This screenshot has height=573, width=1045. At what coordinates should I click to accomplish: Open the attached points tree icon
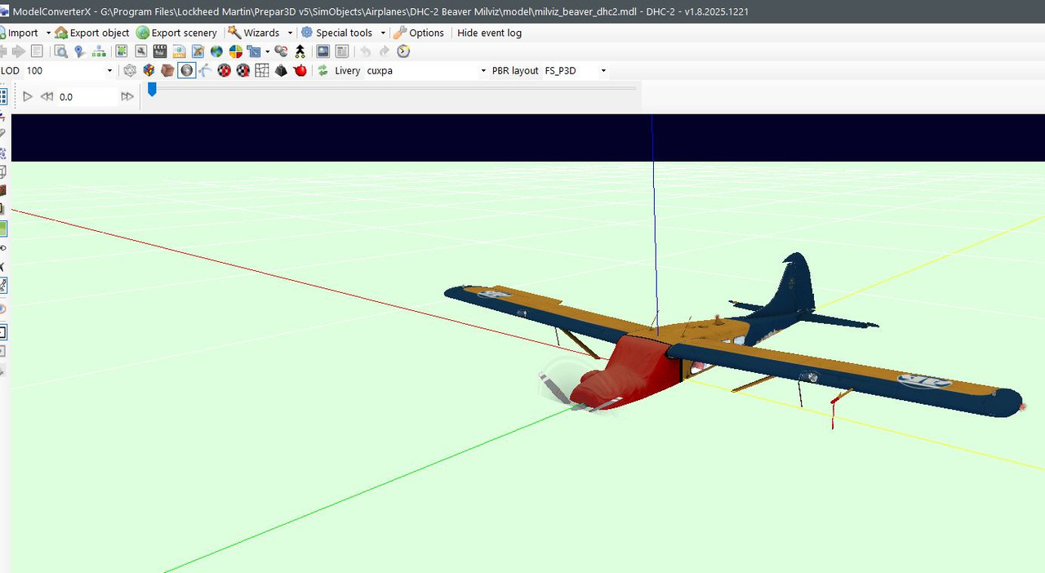[x=300, y=51]
